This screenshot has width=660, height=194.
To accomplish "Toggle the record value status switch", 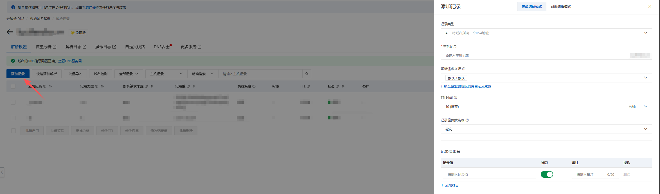I will click(547, 174).
